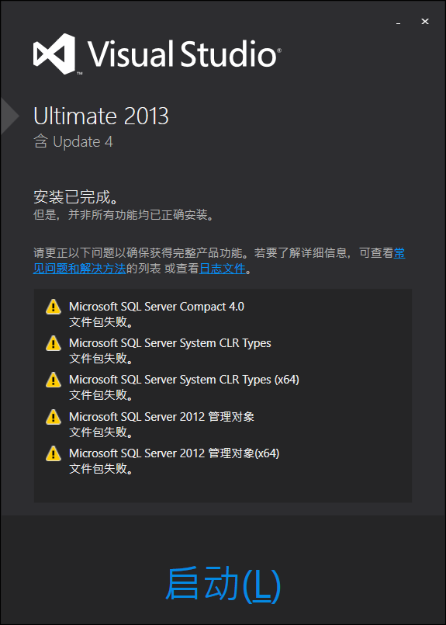
Task: Click warning icon beside SQL Server Compact 4.0
Action: 54,307
